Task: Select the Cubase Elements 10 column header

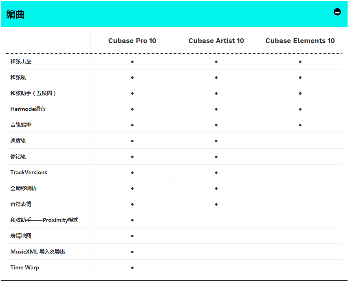Action: coord(300,41)
